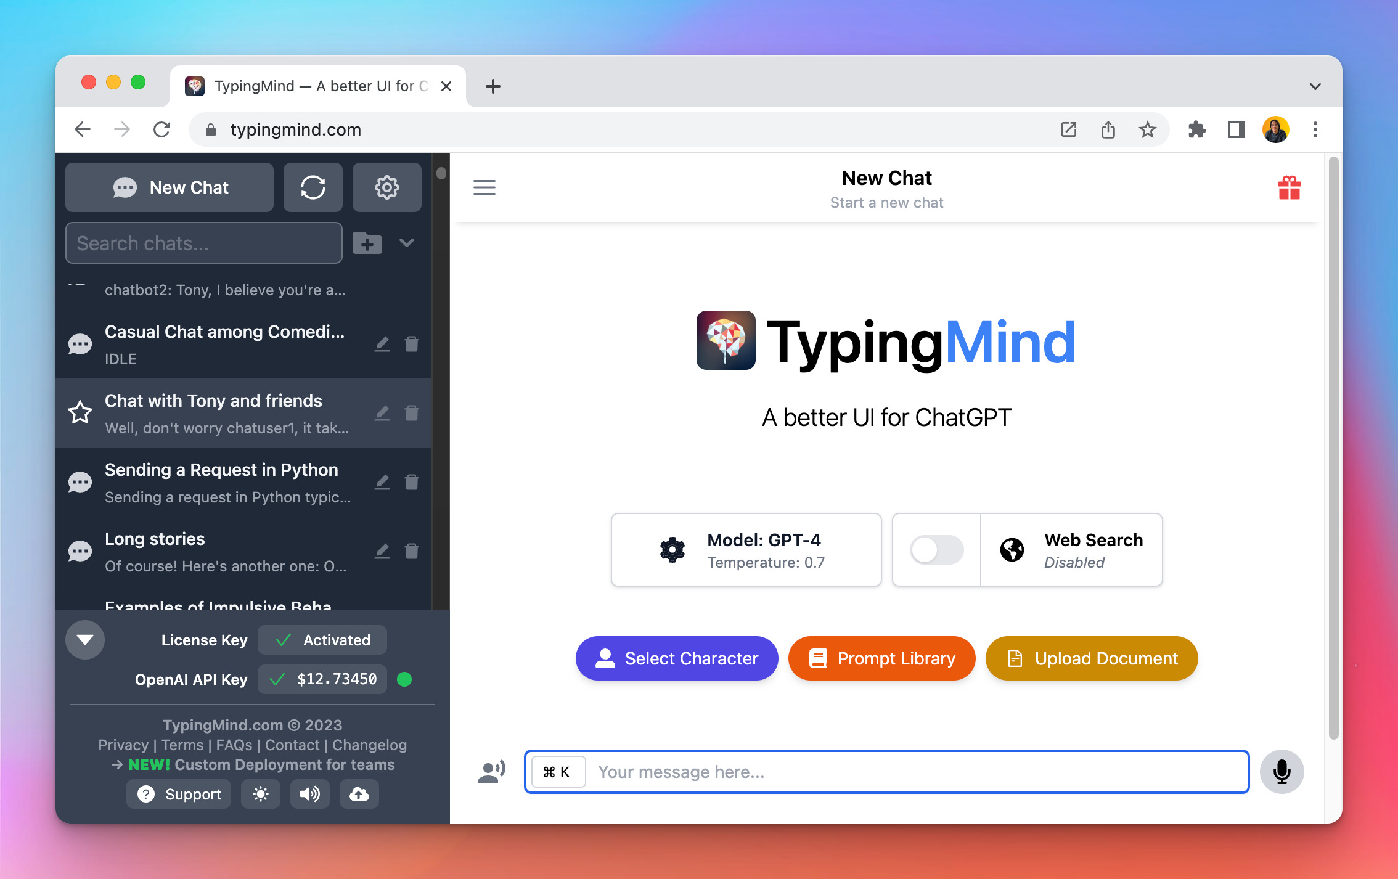1398x879 pixels.
Task: Open the Privacy link
Action: 123,745
